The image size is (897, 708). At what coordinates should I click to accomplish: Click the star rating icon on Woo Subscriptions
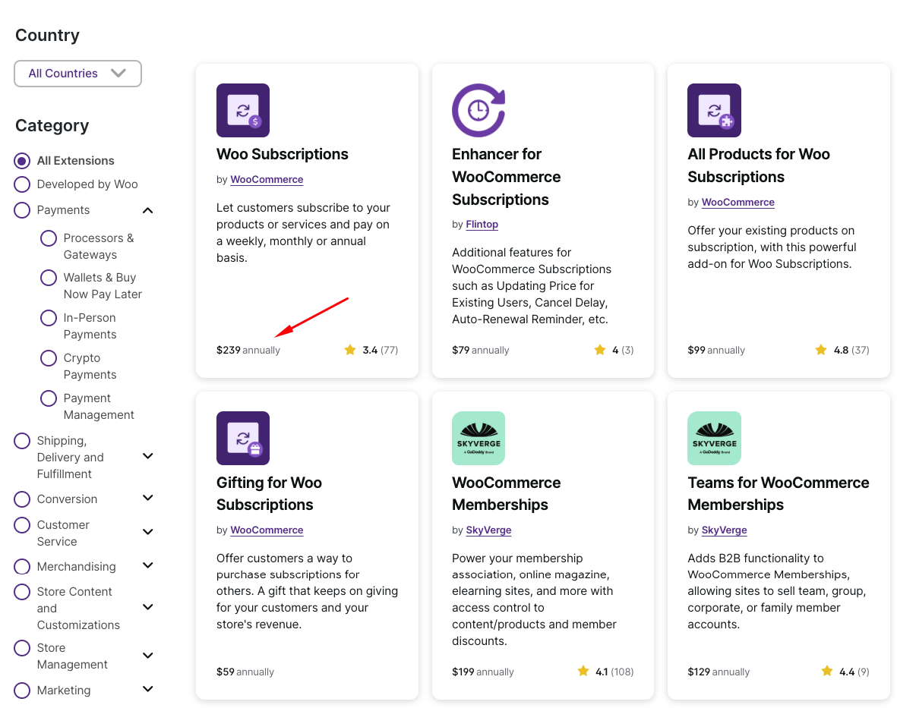pyautogui.click(x=350, y=350)
